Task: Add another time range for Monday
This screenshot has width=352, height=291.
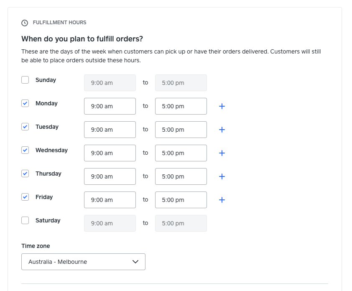Action: (222, 106)
